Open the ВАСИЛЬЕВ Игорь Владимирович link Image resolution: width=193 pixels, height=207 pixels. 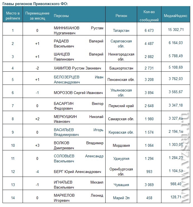(x=78, y=132)
